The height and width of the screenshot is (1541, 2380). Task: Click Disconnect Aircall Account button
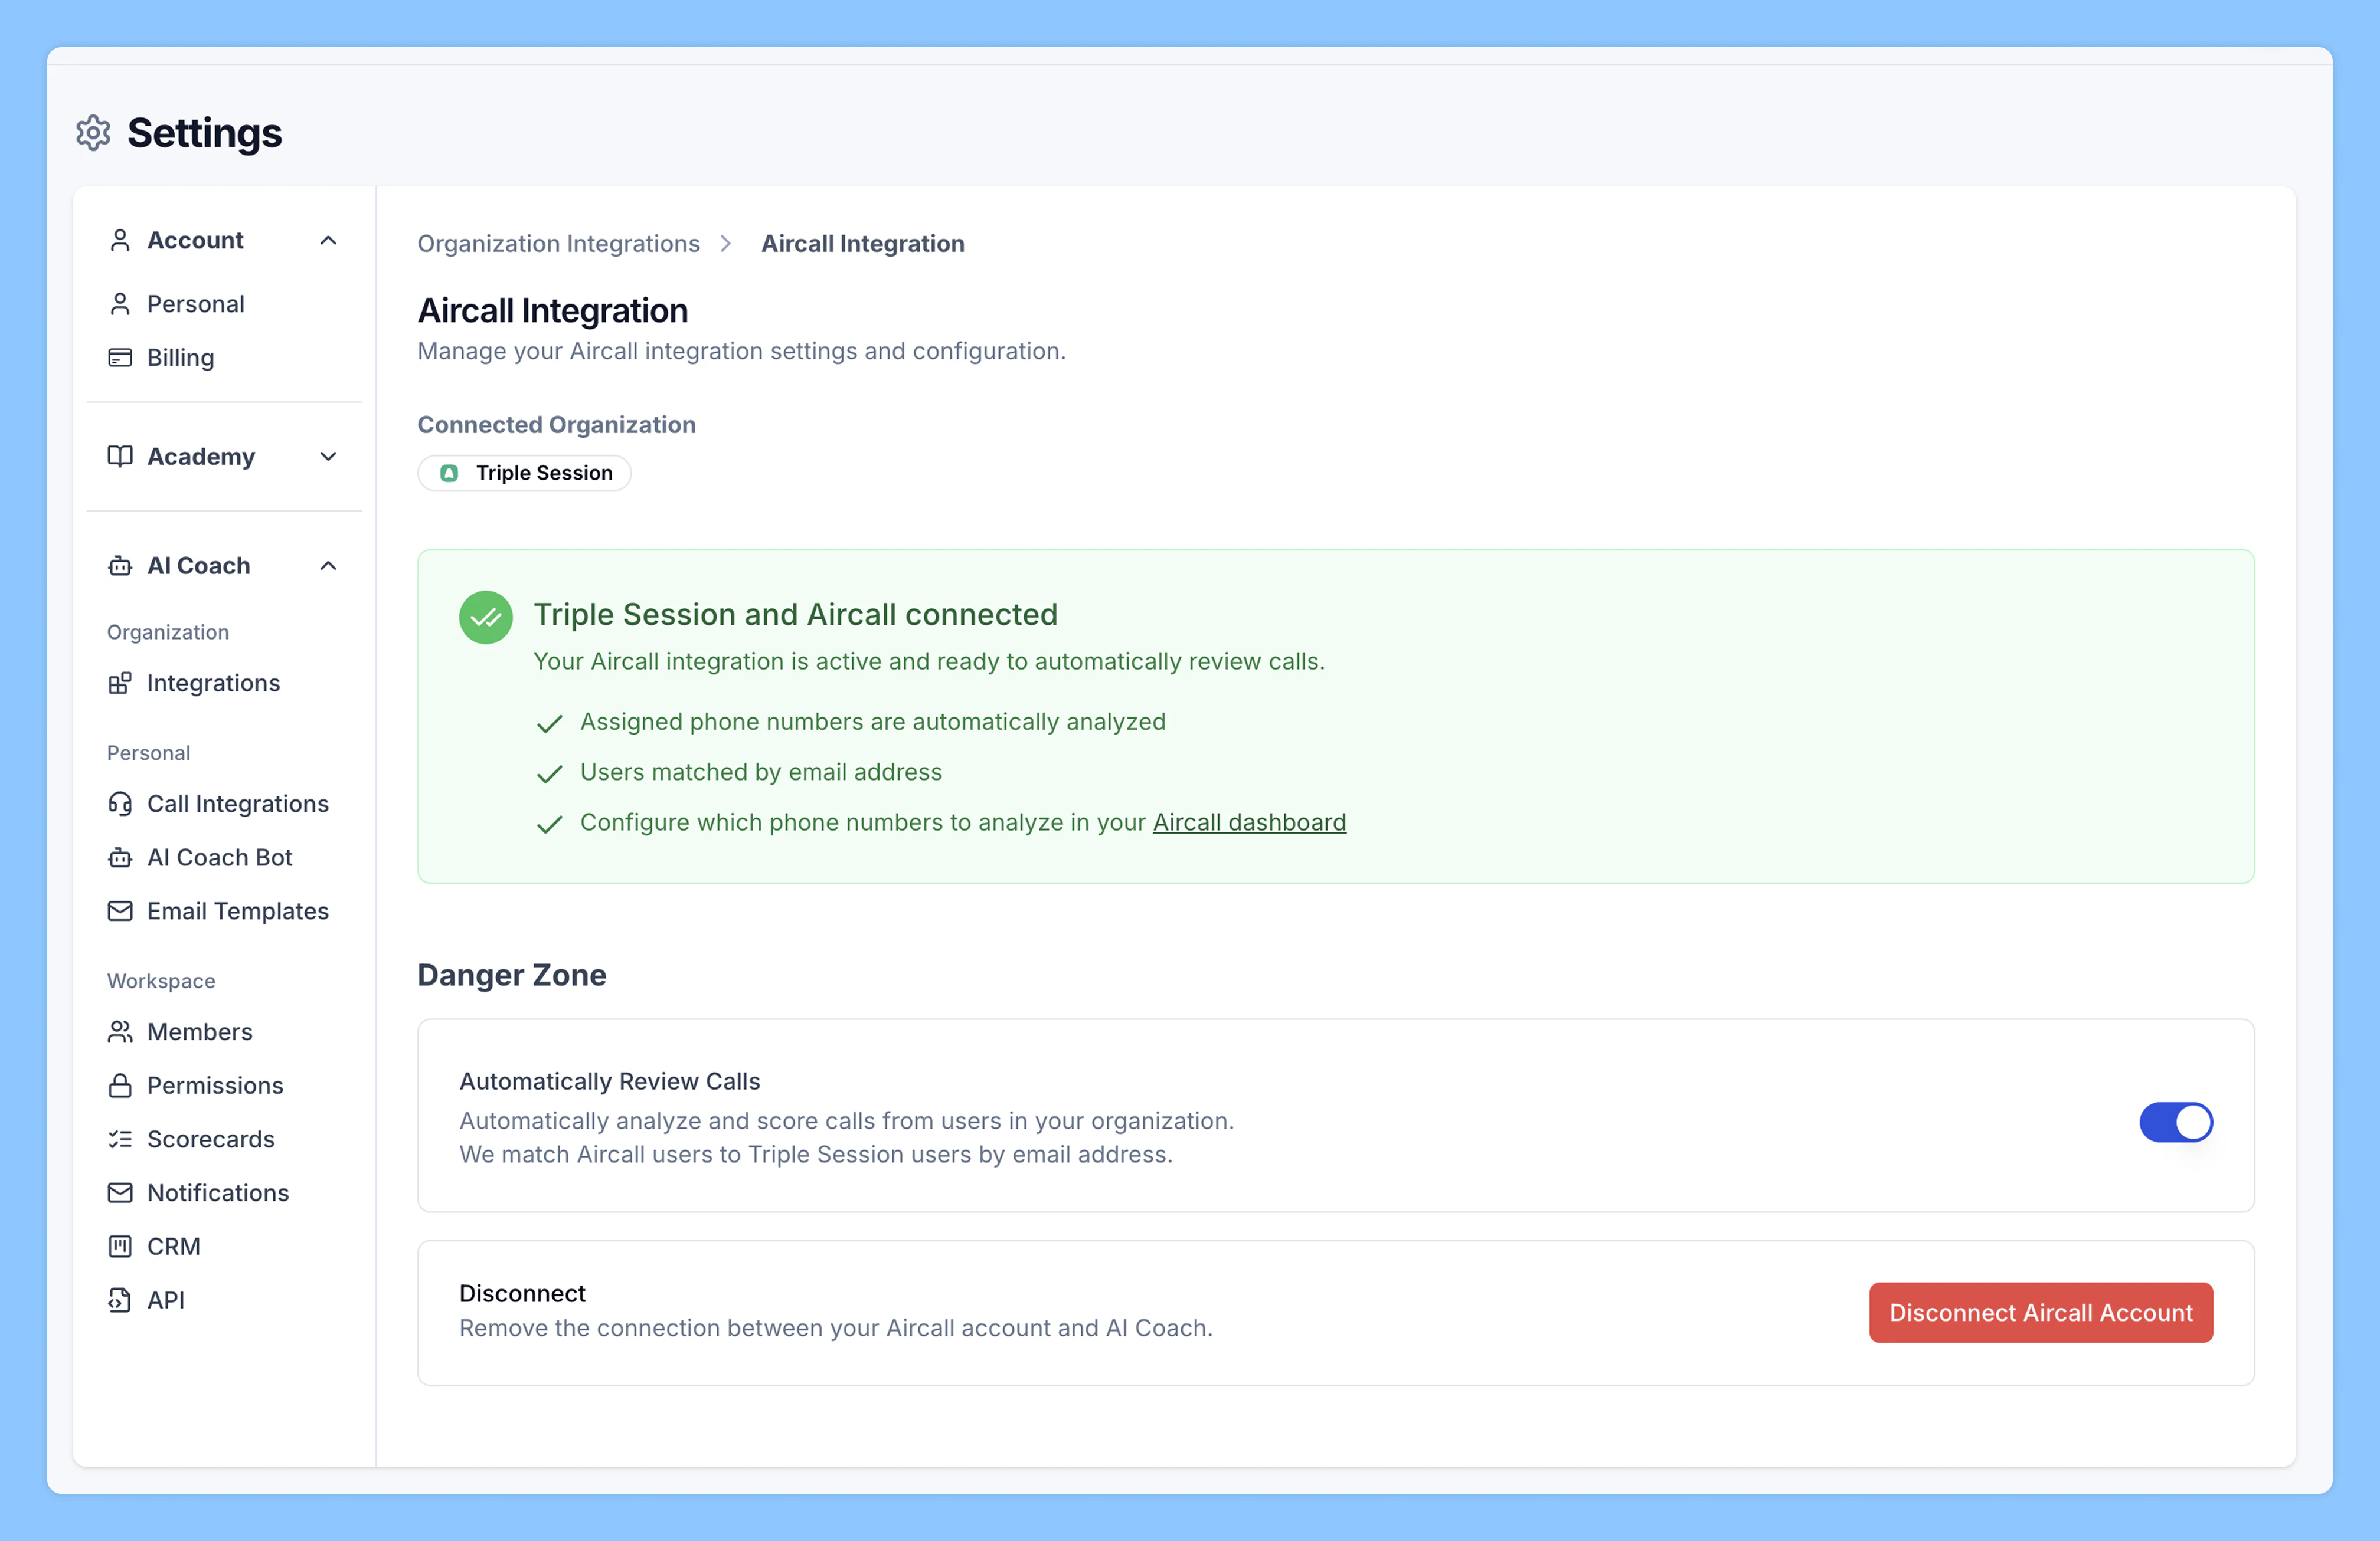tap(2040, 1313)
